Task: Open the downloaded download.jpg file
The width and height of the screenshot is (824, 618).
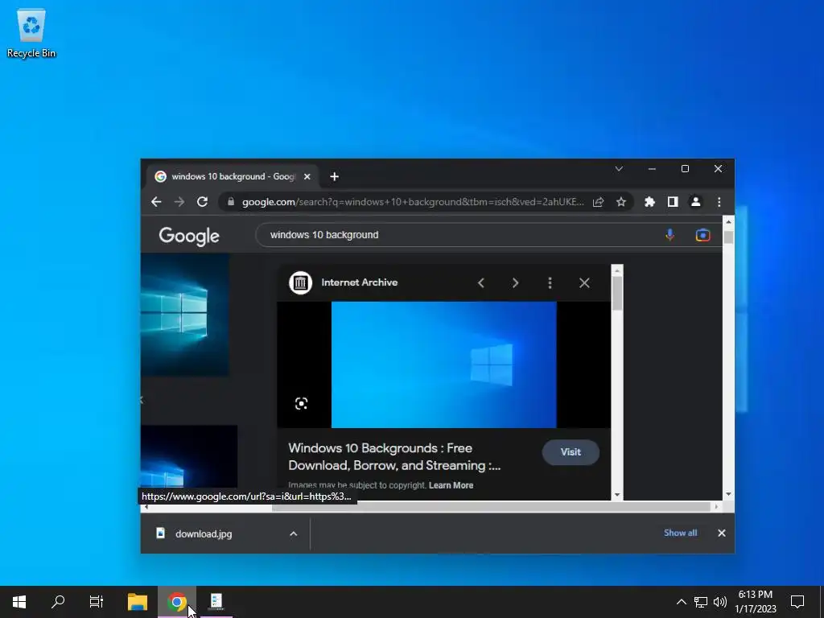Action: tap(203, 534)
